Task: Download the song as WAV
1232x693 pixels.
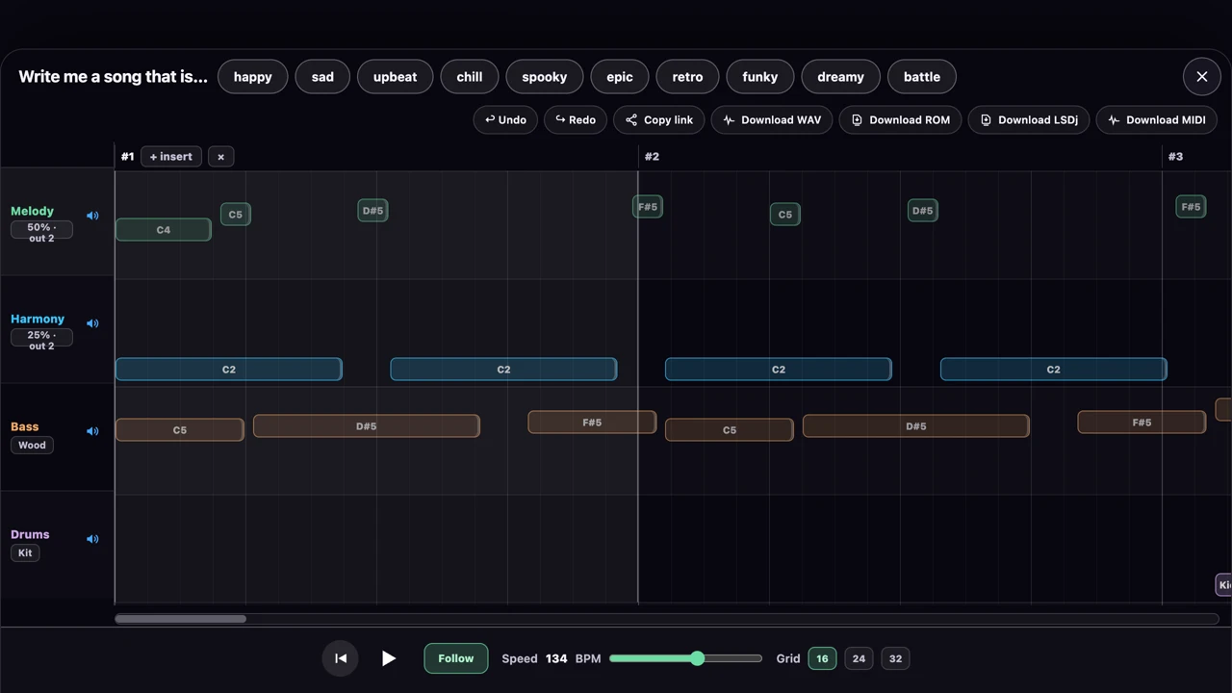Action: coord(772,120)
